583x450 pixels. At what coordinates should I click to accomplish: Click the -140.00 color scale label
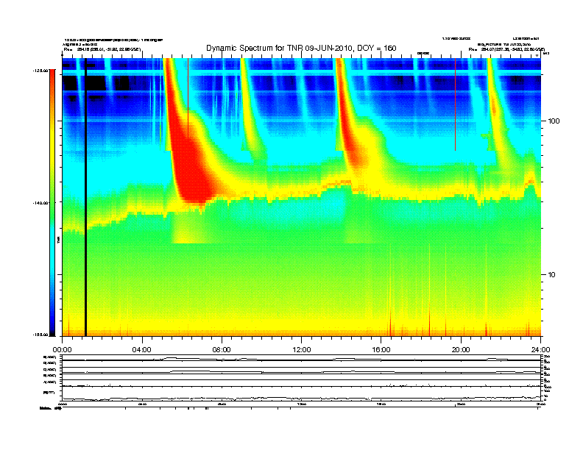tap(40, 203)
